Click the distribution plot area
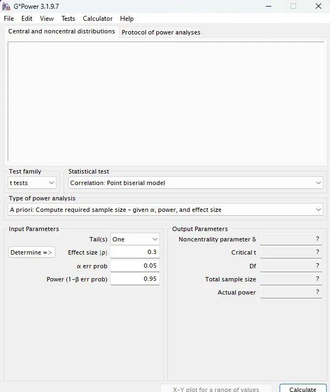This screenshot has height=392, width=330. point(166,101)
